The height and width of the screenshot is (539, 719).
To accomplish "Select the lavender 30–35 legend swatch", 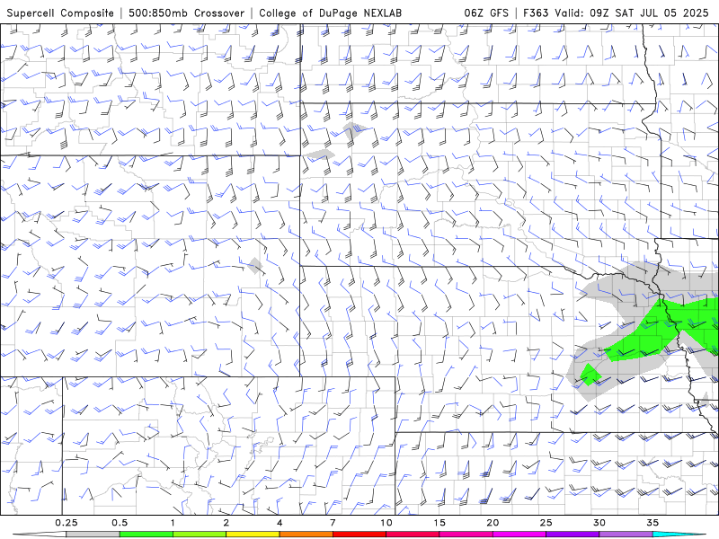I will (626, 535).
